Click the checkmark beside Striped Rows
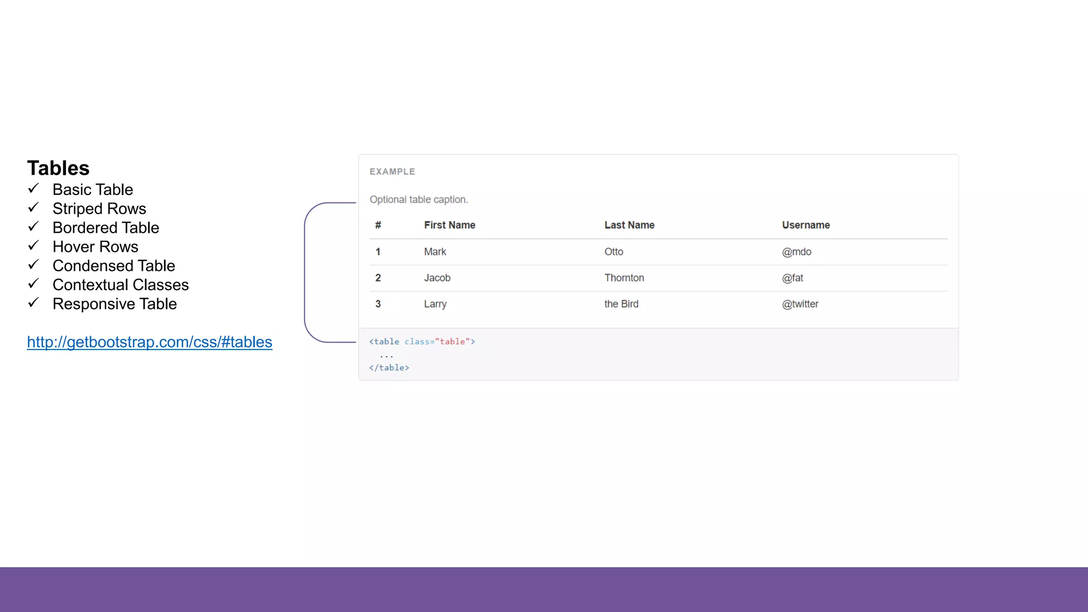The image size is (1088, 612). [33, 208]
